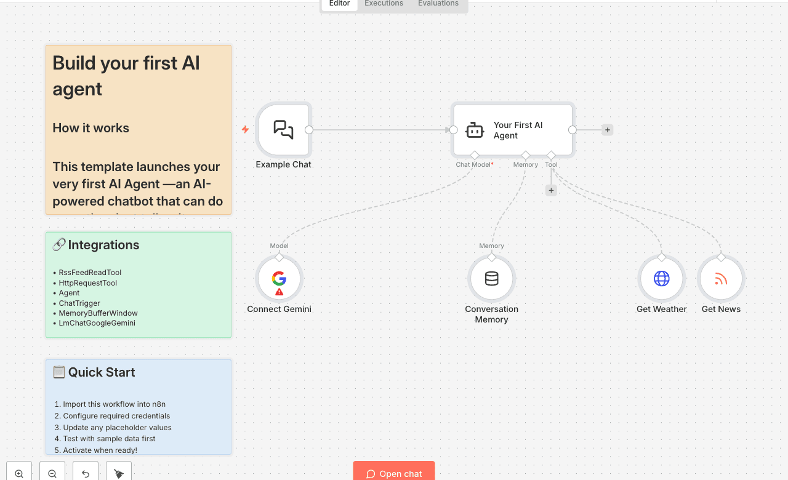Click the Tool connector diamond on the agent
Viewport: 788px width, 480px height.
(551, 156)
